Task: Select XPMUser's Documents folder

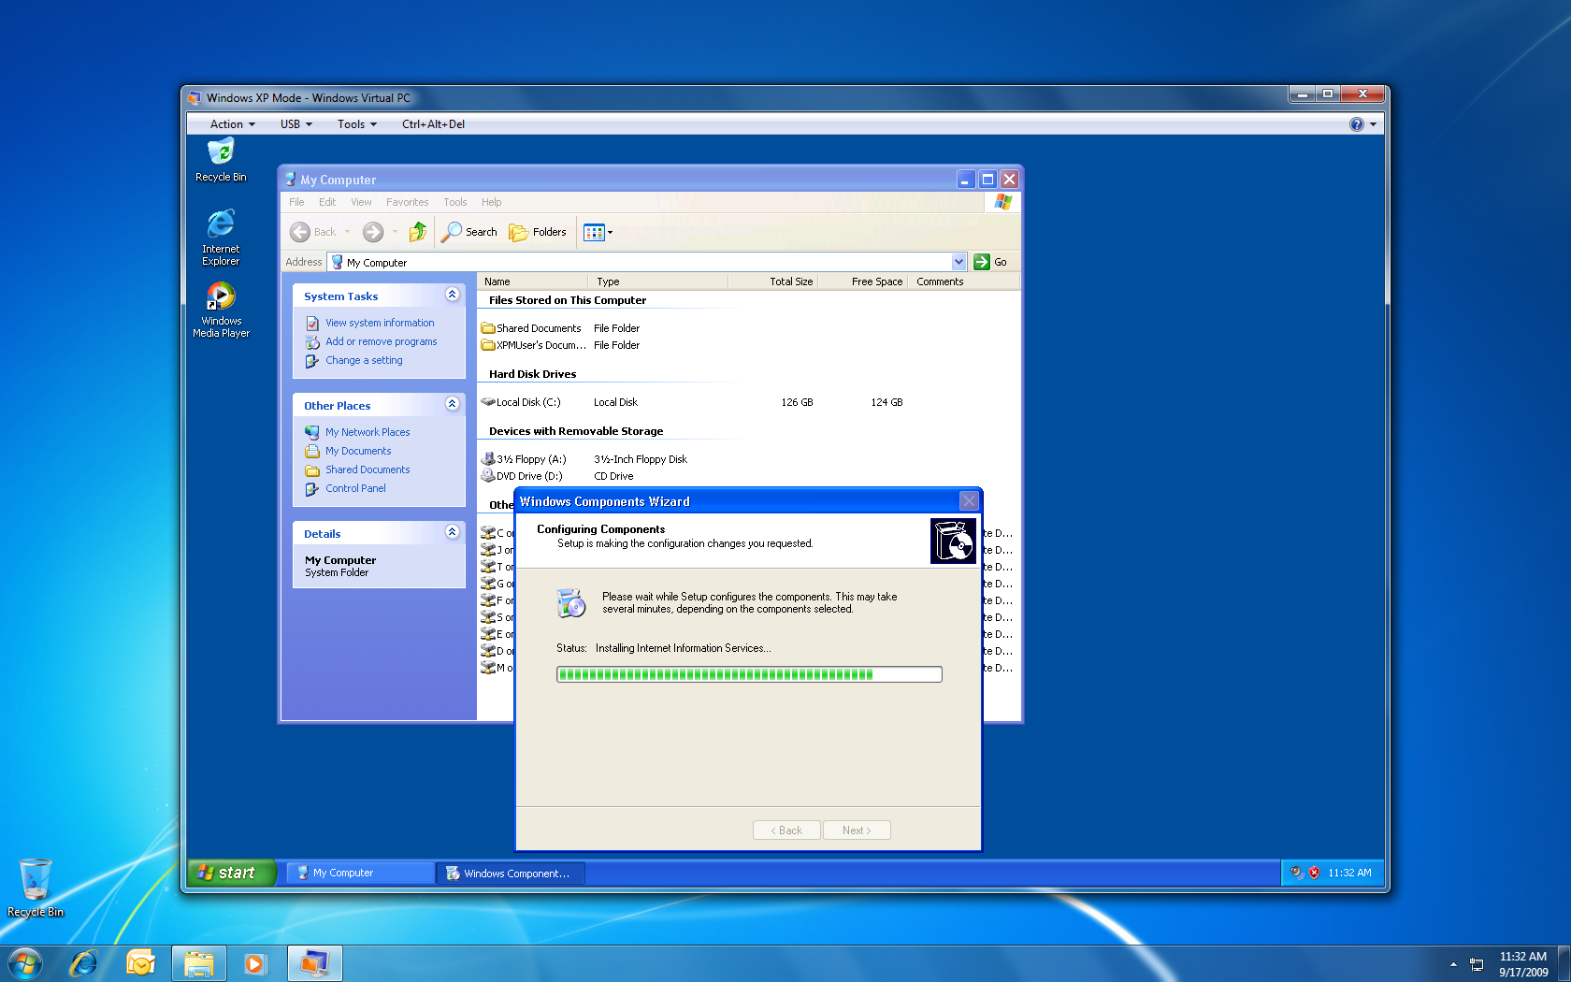Action: tap(534, 345)
